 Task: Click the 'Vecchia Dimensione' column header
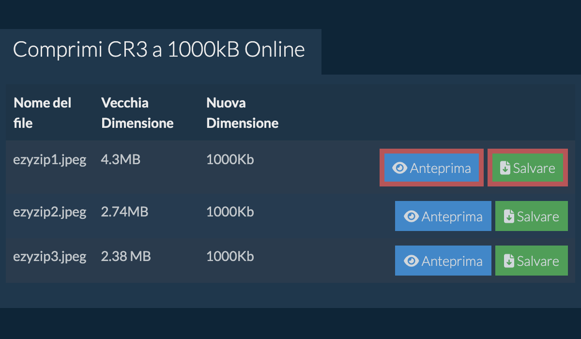pos(137,113)
